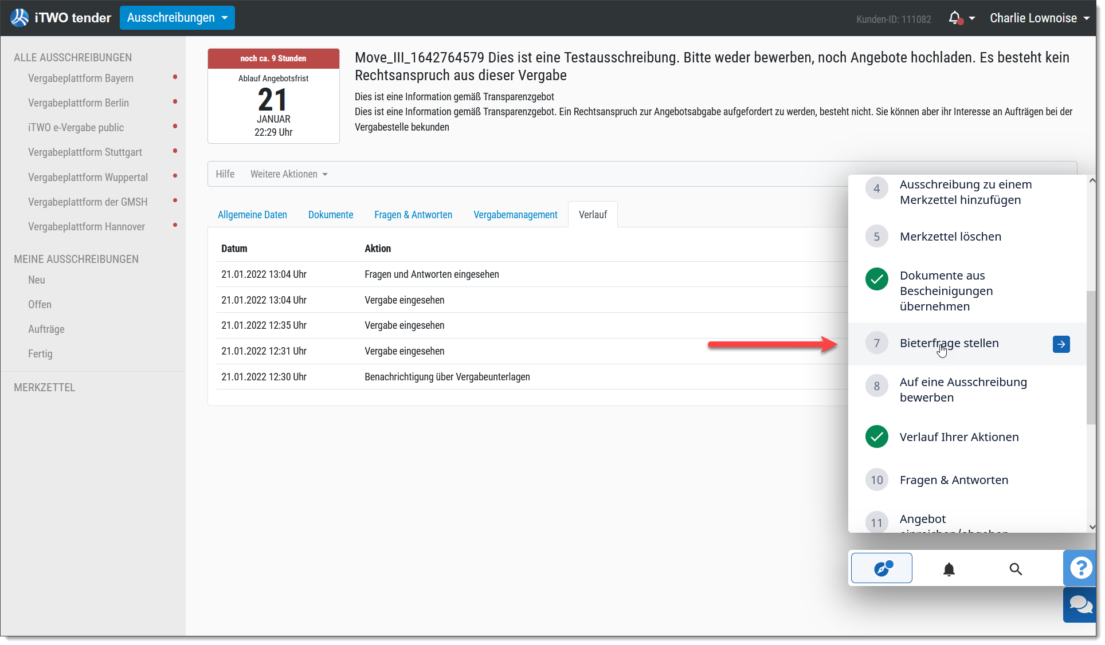Click step 8 number circle
Image resolution: width=1105 pixels, height=645 pixels.
pos(877,386)
